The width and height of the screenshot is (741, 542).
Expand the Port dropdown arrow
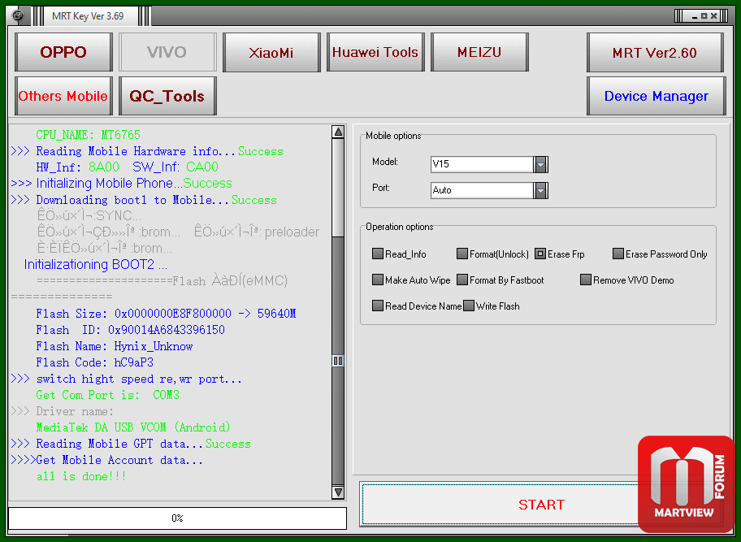[x=540, y=190]
